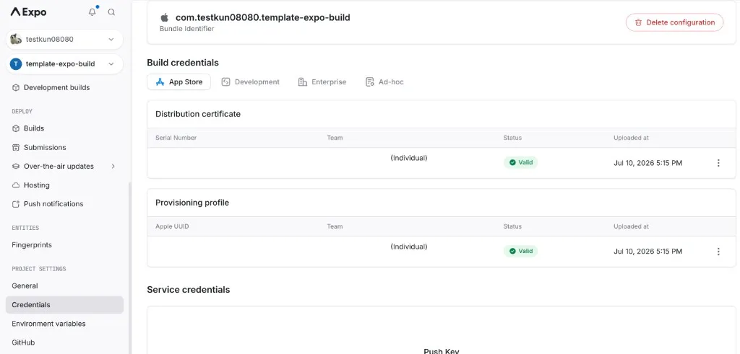Click the Build credentials heading
This screenshot has width=740, height=354.
183,63
